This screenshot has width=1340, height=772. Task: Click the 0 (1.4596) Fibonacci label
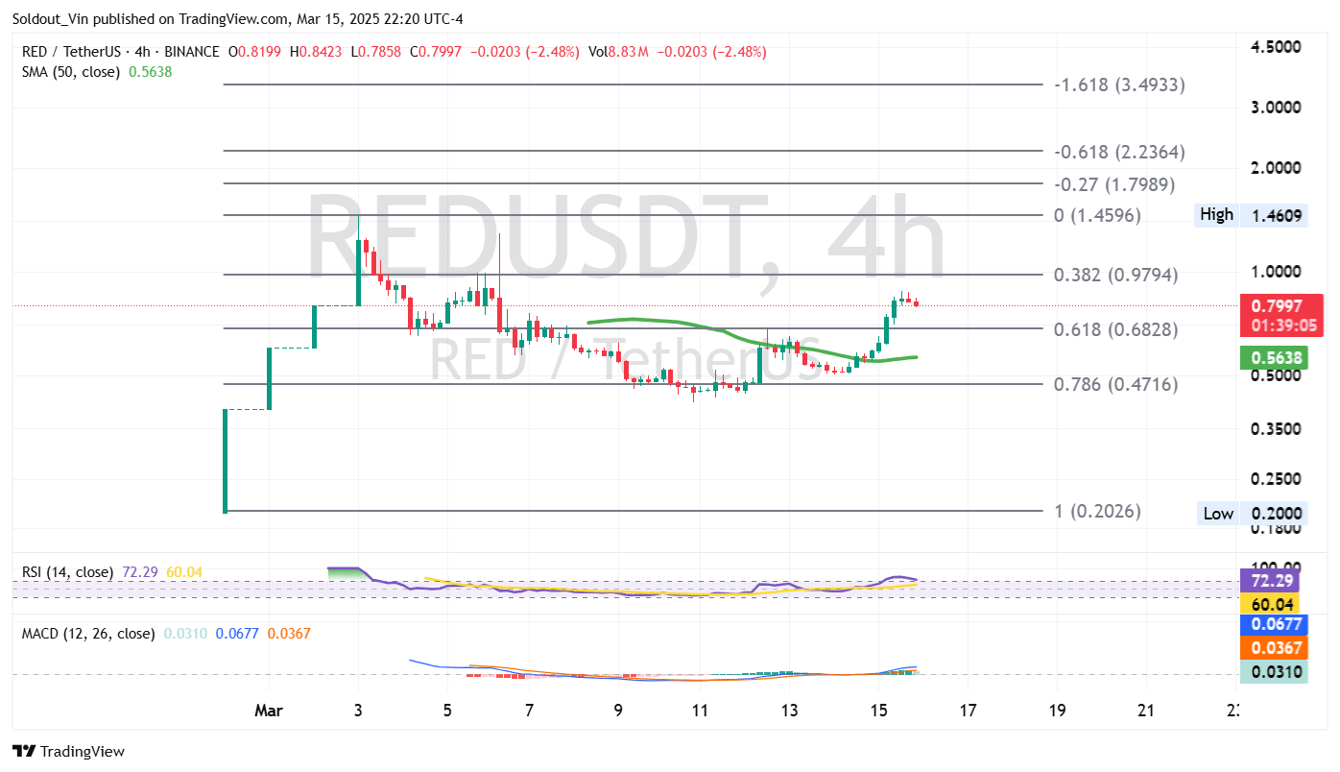click(x=1097, y=215)
